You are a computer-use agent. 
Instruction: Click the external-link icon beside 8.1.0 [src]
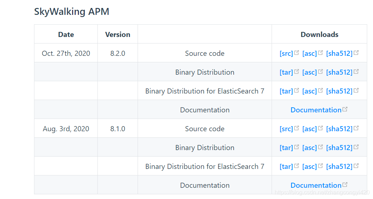pos(296,128)
